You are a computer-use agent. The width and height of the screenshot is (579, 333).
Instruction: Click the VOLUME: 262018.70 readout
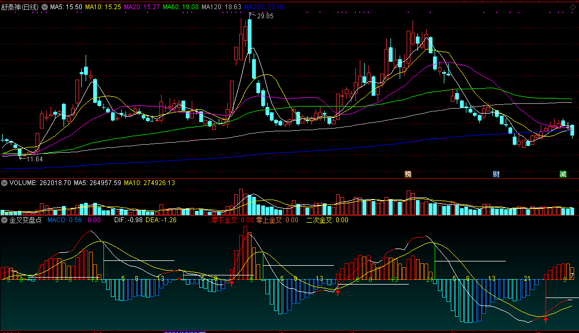[x=40, y=183]
